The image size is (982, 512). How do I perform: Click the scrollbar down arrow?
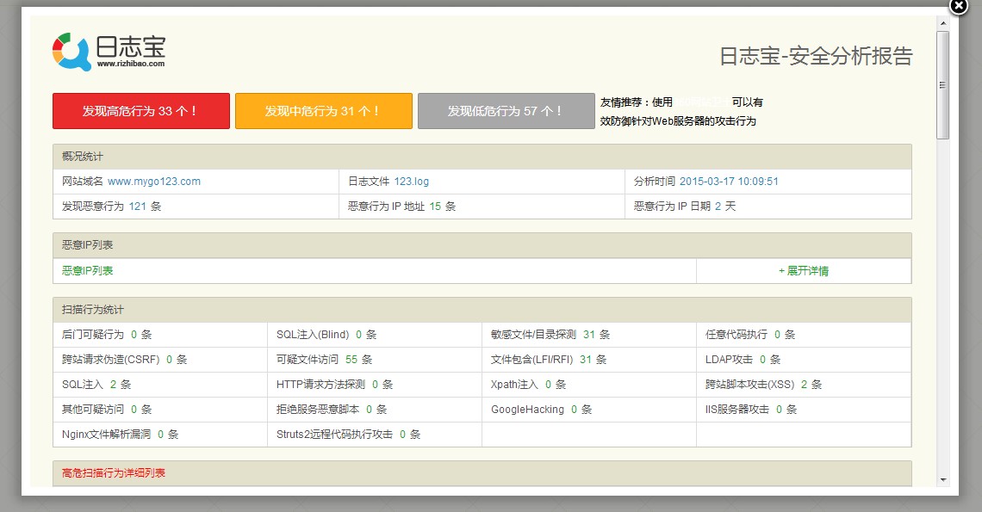coord(943,480)
